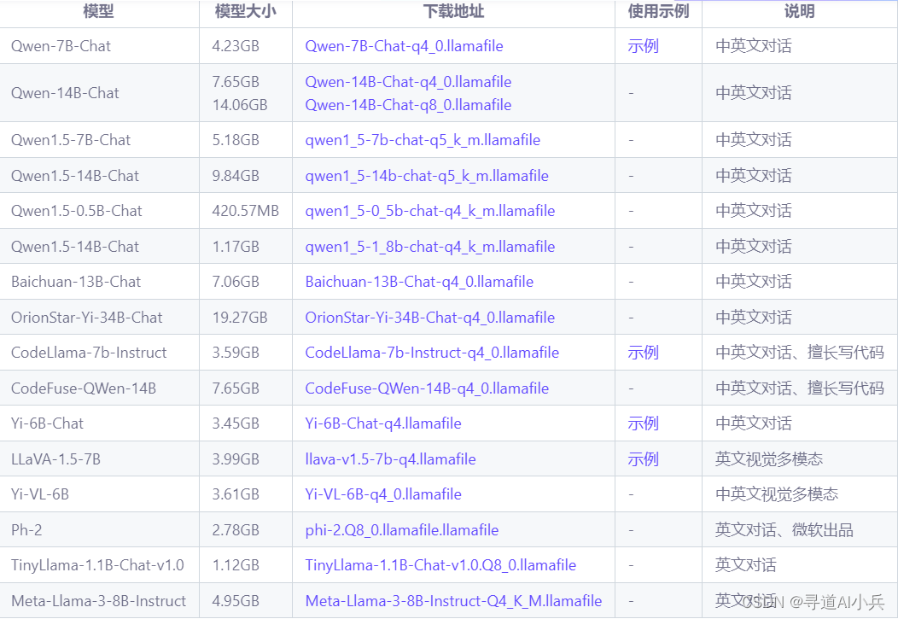Click the 1.12GB size value
The height and width of the screenshot is (619, 898).
[x=236, y=565]
